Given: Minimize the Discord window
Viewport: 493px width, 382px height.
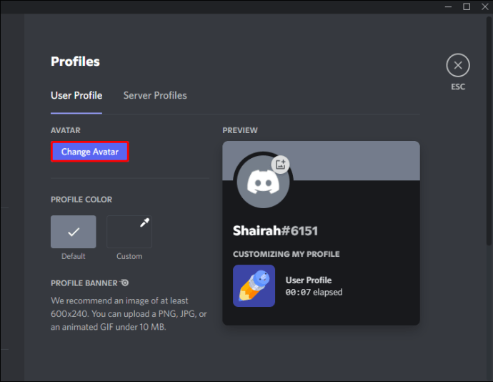Looking at the screenshot, I should pos(449,6).
